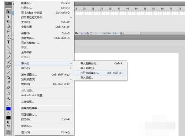The height and width of the screenshot is (138, 186).
Task: Select the Pencil tool
Action: click(x=8, y=57)
